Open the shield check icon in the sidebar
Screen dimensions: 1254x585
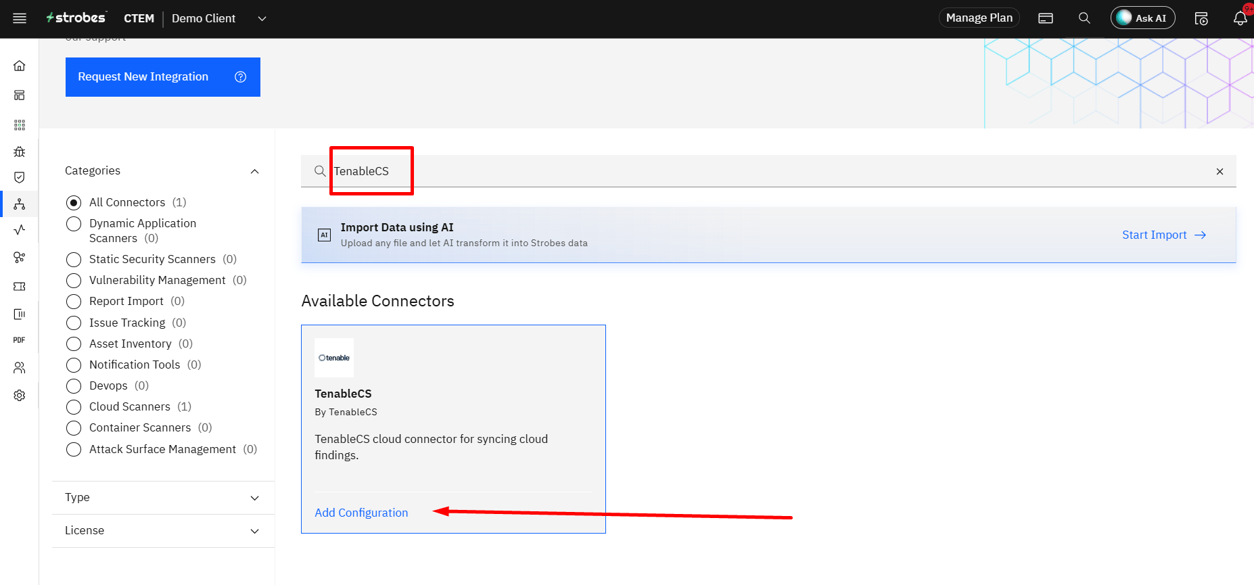[20, 177]
